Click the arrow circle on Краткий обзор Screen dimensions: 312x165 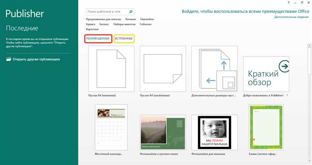pyautogui.click(x=284, y=66)
